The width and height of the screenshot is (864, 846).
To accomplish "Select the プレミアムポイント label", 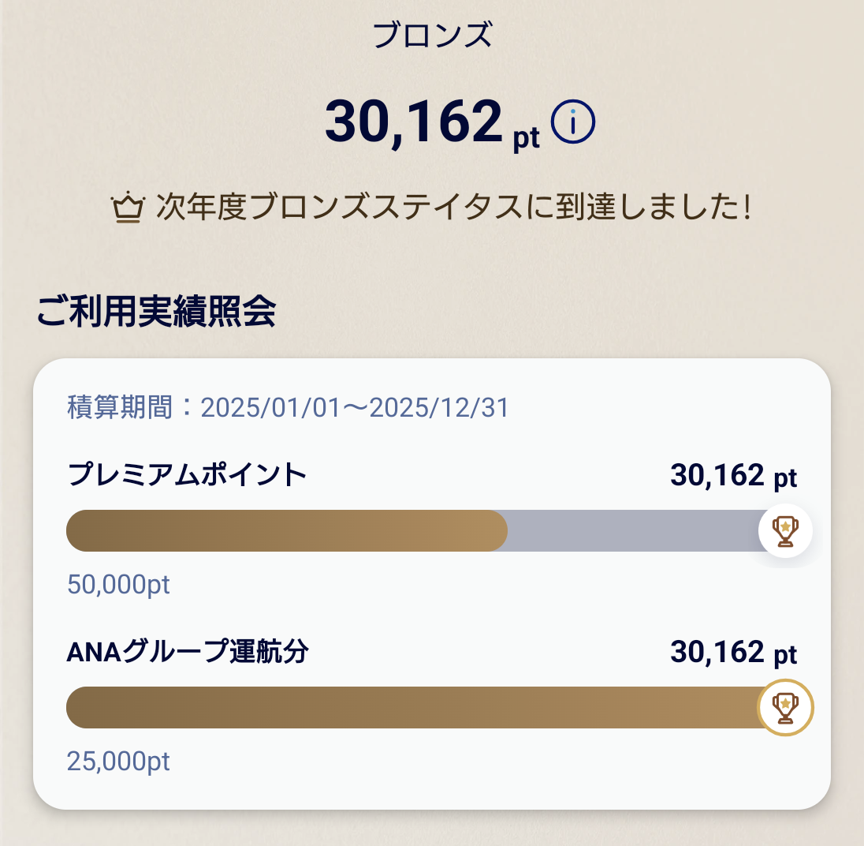I will point(186,475).
